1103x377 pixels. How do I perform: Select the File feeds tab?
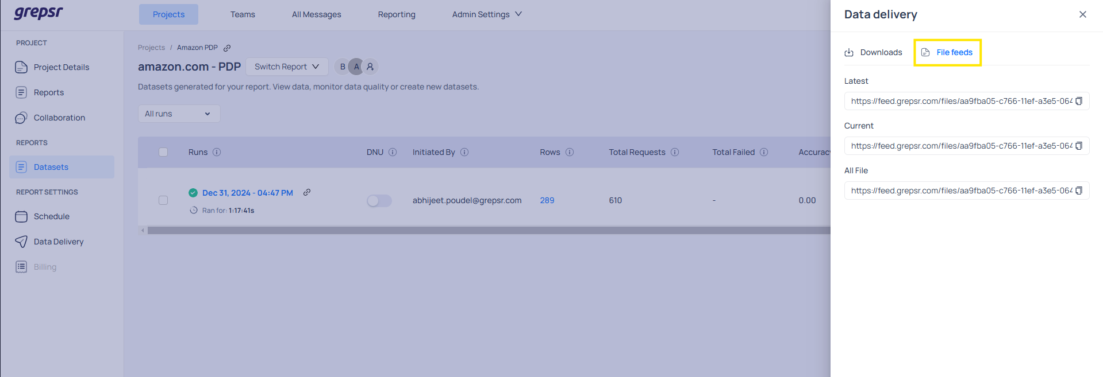tap(947, 52)
